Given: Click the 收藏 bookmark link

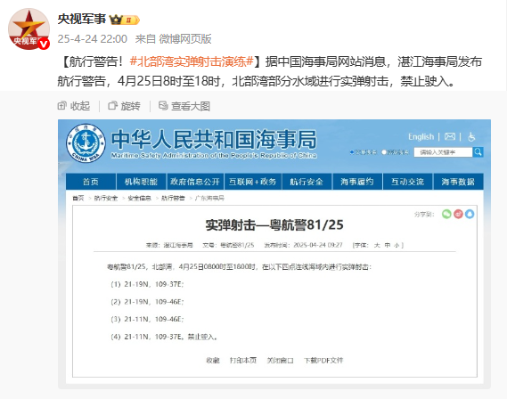Looking at the screenshot, I should (x=213, y=360).
